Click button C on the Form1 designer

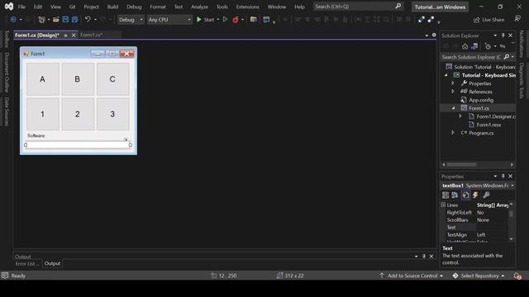coord(112,79)
